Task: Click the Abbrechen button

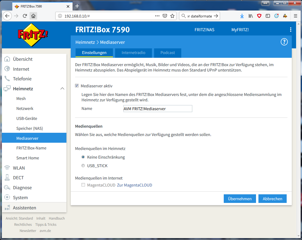Action: click(x=272, y=199)
